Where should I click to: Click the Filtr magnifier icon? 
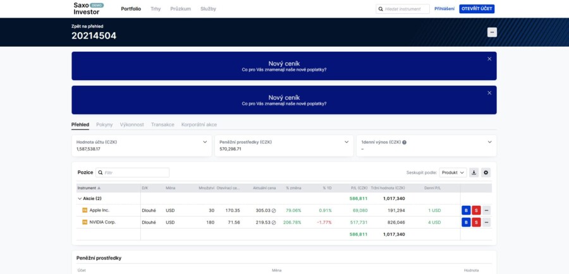click(101, 173)
